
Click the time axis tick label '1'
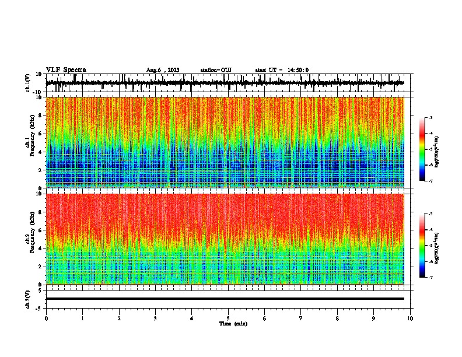[x=82, y=318]
